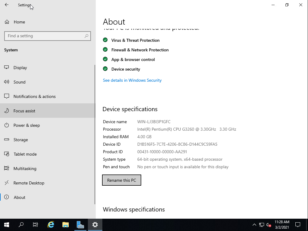Open Power & sleep settings
Image resolution: width=308 pixels, height=231 pixels.
48,125
